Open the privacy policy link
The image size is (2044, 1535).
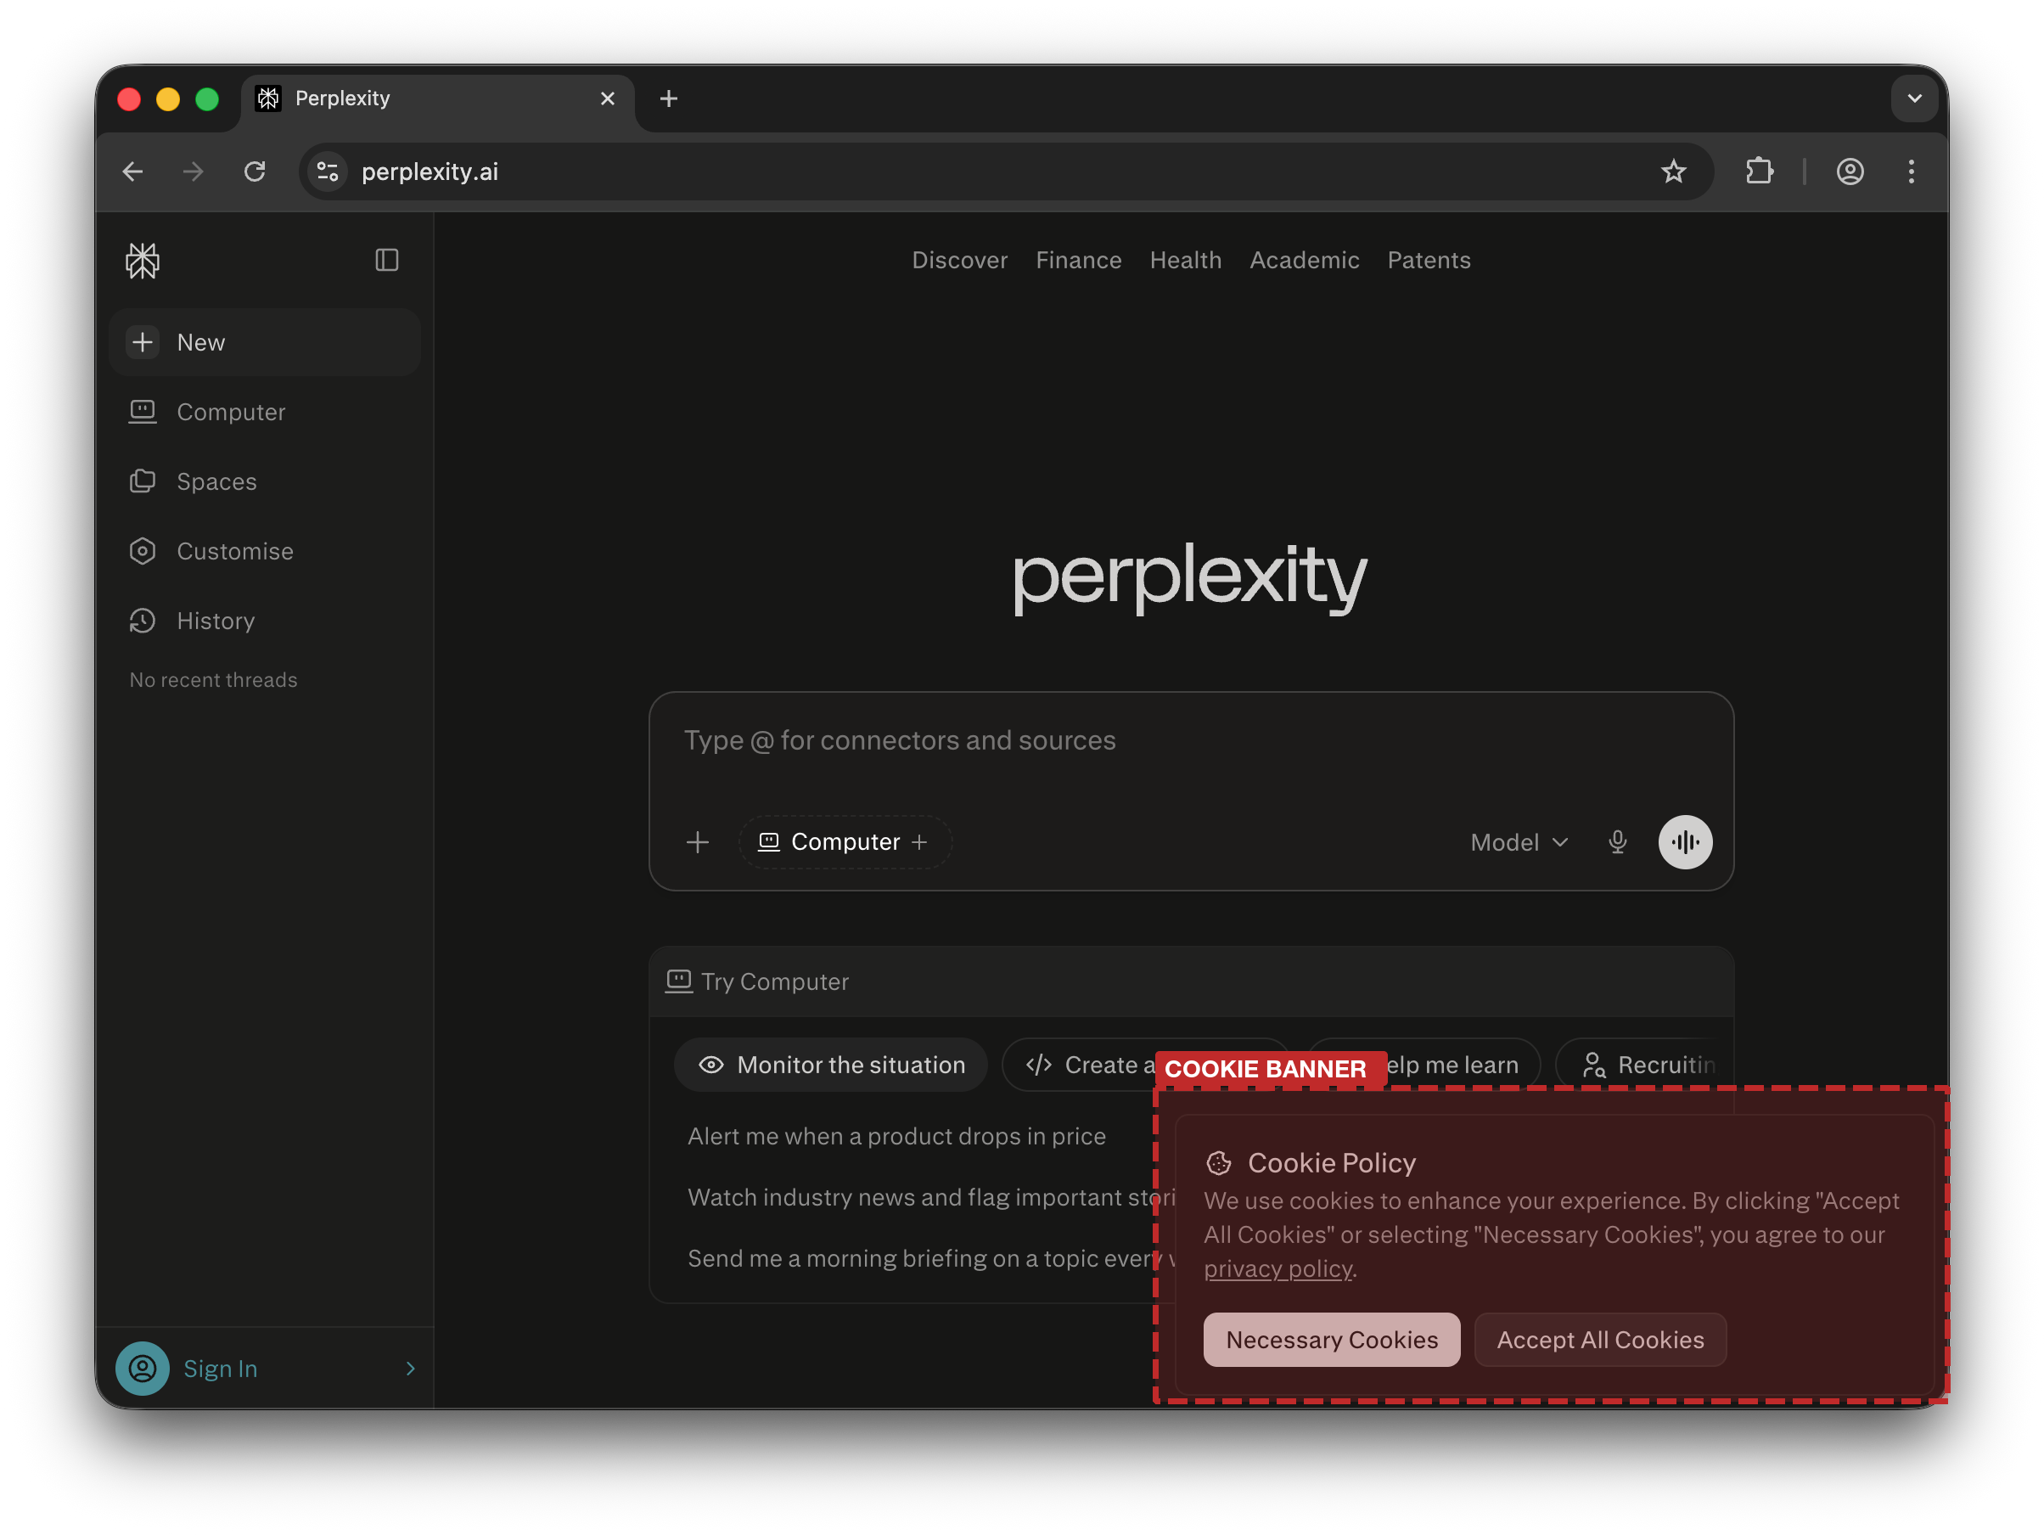1278,1269
